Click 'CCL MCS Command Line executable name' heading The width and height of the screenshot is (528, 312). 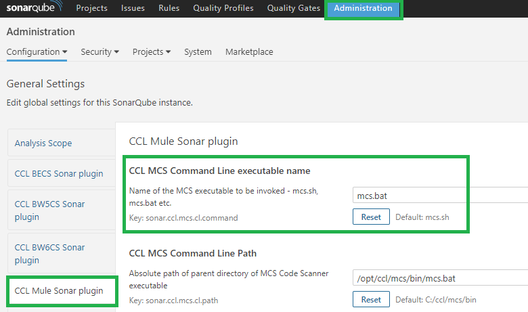coord(219,171)
